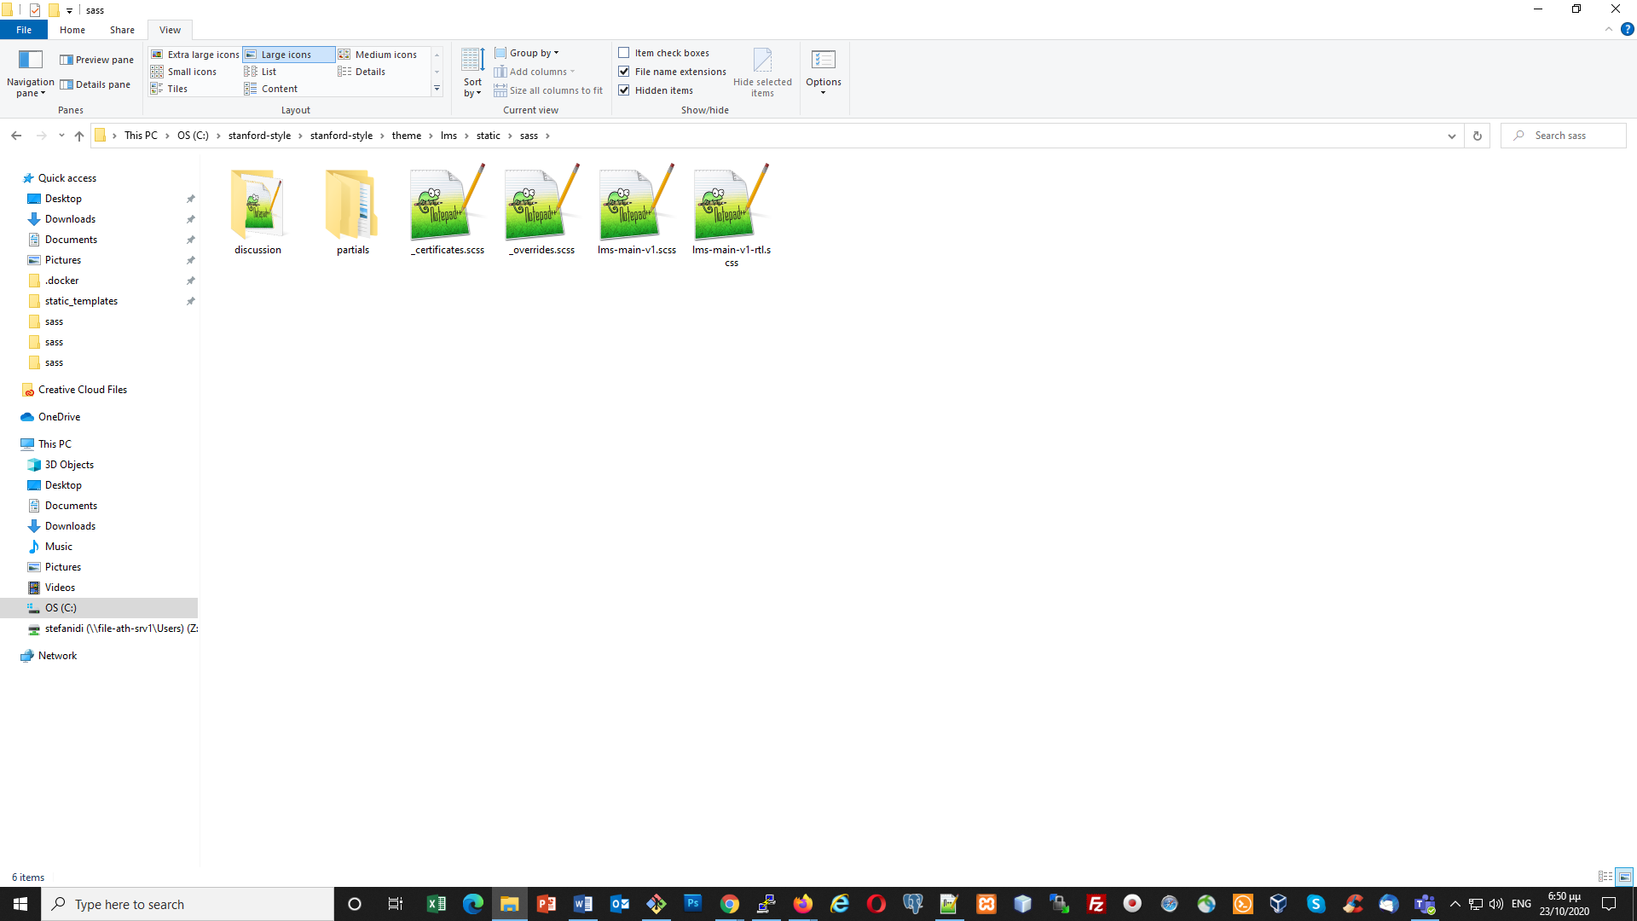The width and height of the screenshot is (1637, 921).
Task: Enable Item check boxes option
Action: 624,53
